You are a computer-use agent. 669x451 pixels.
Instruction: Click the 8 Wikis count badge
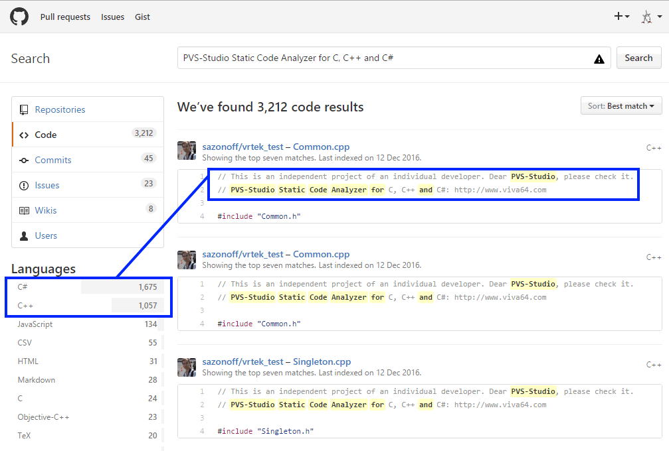pyautogui.click(x=151, y=209)
